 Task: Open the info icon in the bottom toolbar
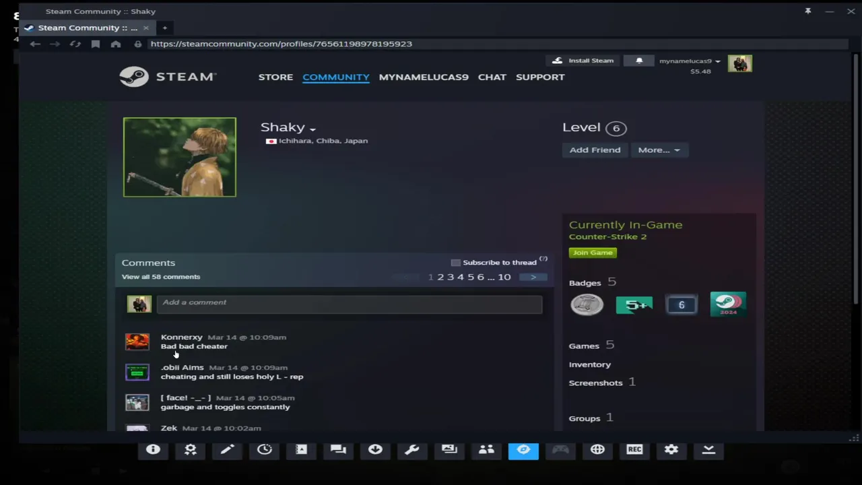(153, 449)
